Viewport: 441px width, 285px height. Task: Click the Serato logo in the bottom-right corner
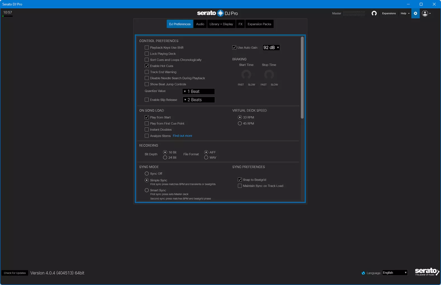(427, 272)
